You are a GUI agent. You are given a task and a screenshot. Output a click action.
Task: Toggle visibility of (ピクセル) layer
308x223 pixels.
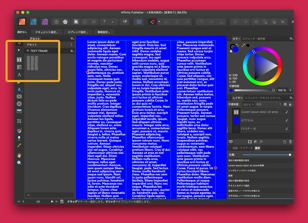pos(287,120)
